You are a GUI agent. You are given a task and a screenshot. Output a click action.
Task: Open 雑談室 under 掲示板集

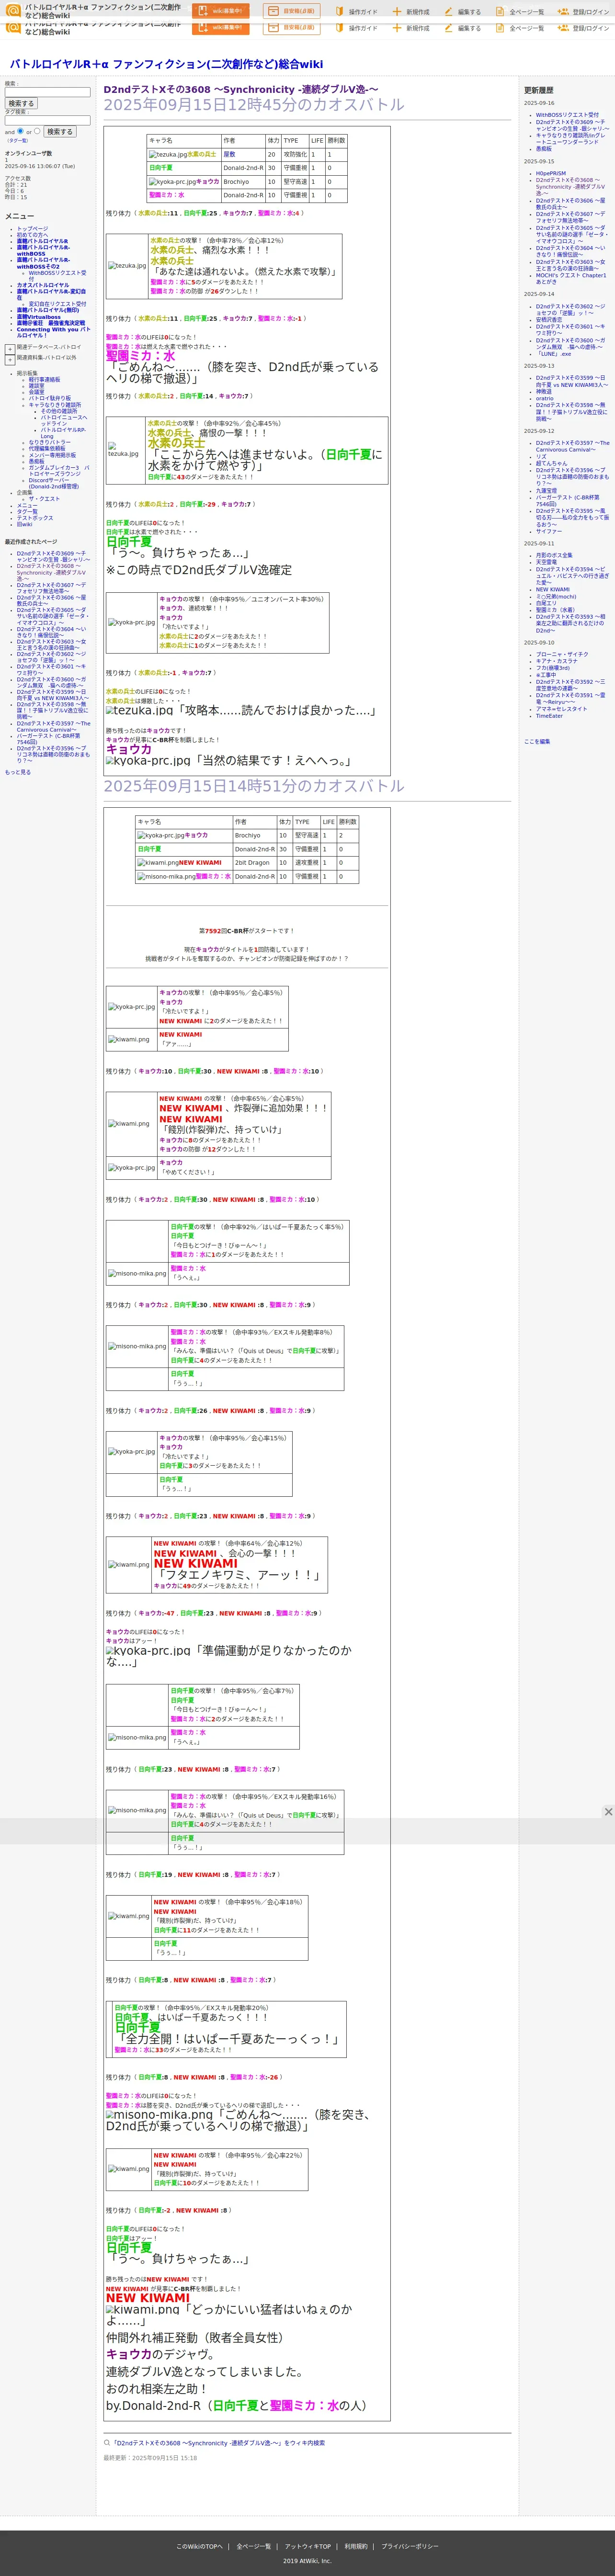36,386
